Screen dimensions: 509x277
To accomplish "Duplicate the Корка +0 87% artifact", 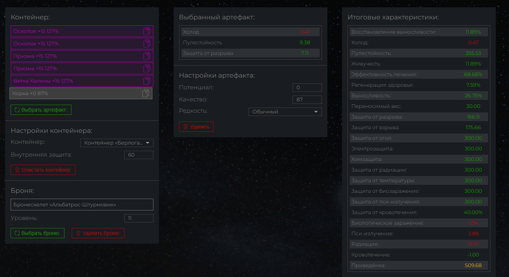I will [x=145, y=93].
